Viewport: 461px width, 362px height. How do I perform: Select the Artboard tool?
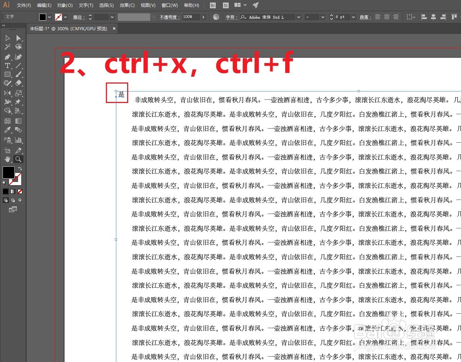[x=7, y=150]
